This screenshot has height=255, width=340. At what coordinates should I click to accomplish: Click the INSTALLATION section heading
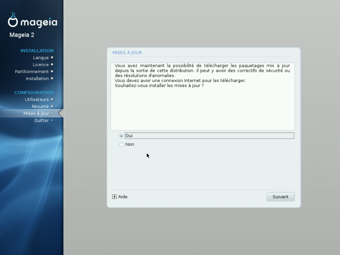point(37,51)
